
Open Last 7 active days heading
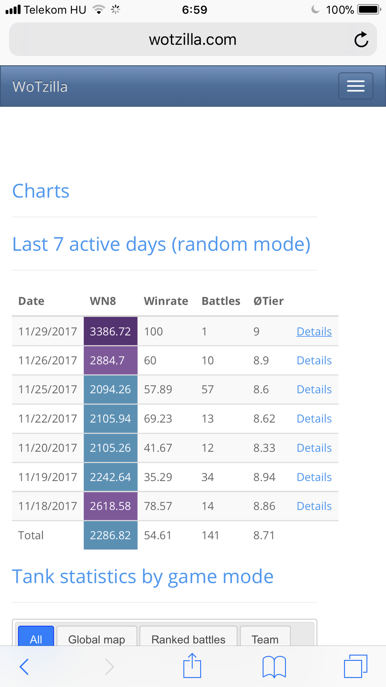tap(161, 244)
